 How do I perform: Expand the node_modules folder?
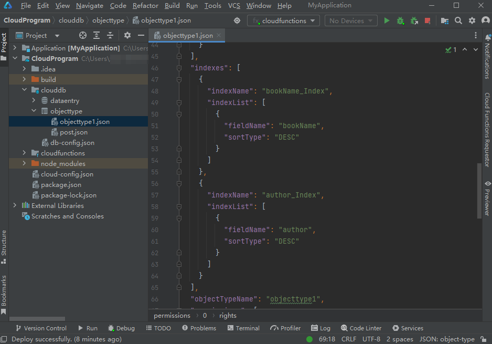point(24,163)
